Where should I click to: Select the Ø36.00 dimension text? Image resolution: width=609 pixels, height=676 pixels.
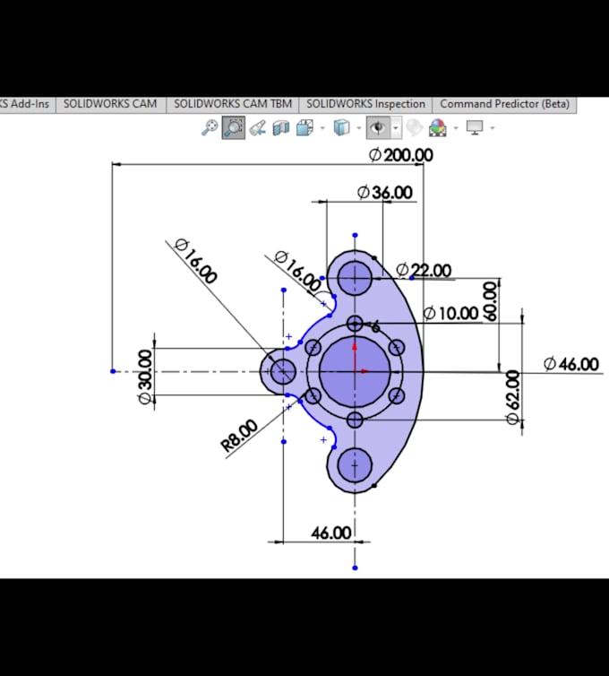point(385,192)
